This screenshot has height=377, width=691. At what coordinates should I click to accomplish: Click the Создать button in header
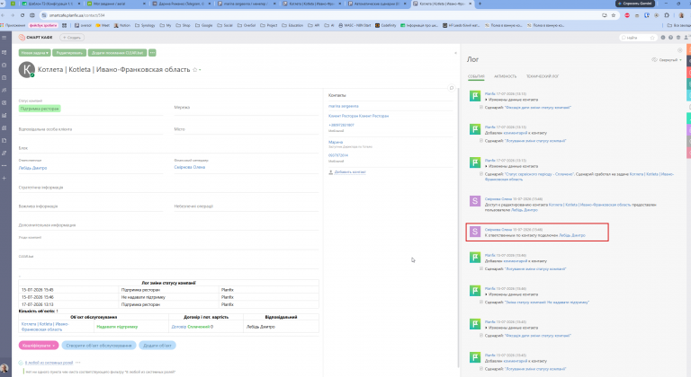point(72,38)
